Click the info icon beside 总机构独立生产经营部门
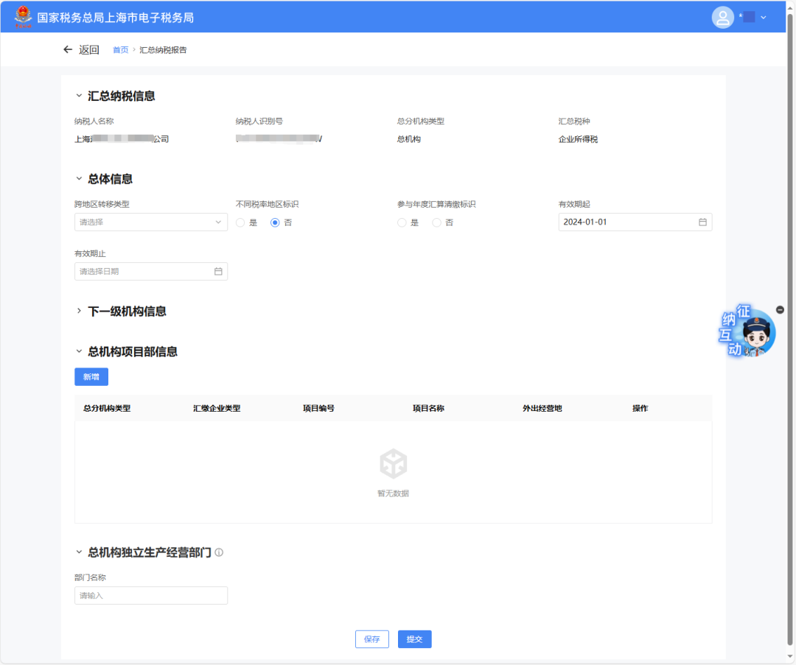 coord(218,552)
